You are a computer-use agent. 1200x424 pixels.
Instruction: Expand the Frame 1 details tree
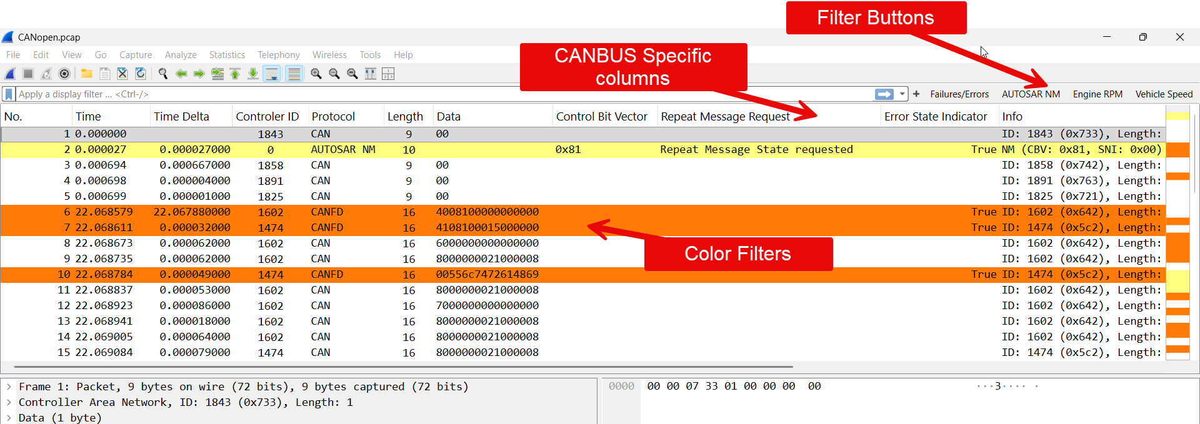[x=9, y=387]
